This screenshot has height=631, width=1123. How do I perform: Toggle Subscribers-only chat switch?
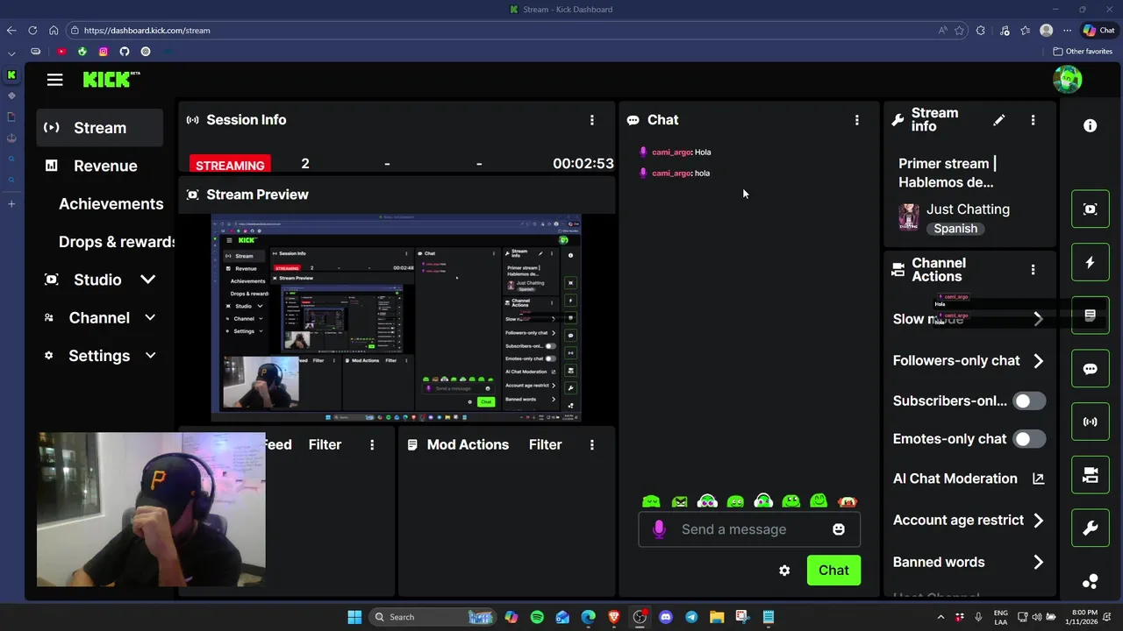(1028, 401)
